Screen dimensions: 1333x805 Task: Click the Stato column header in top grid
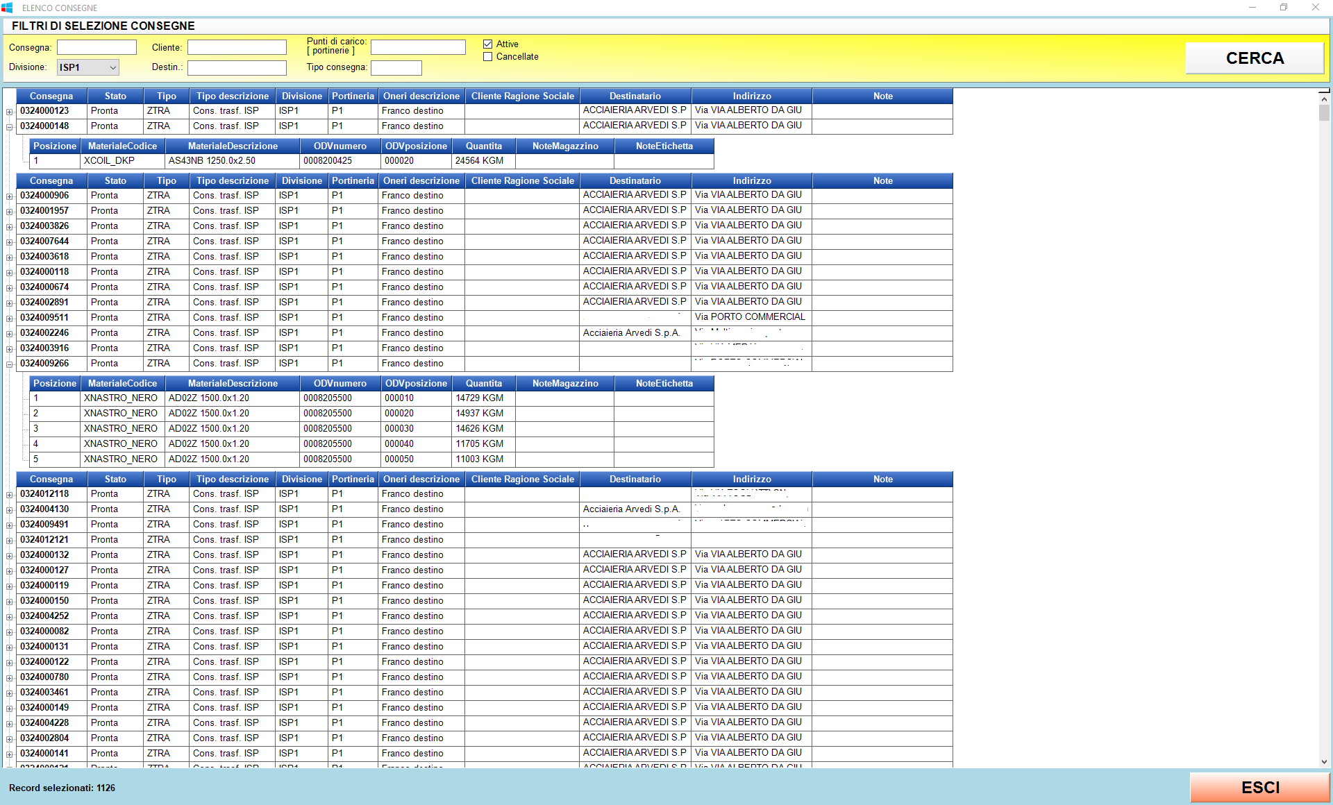click(115, 96)
